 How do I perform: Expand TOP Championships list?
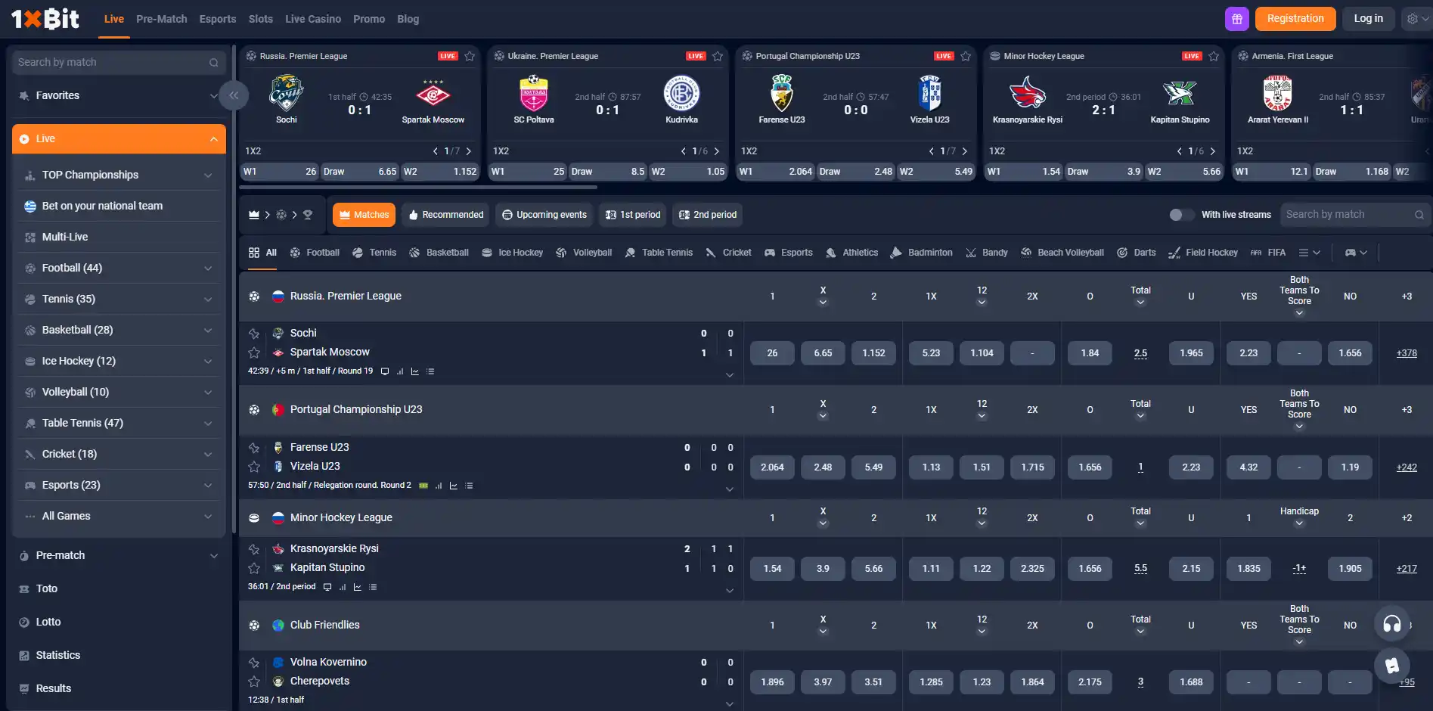208,175
